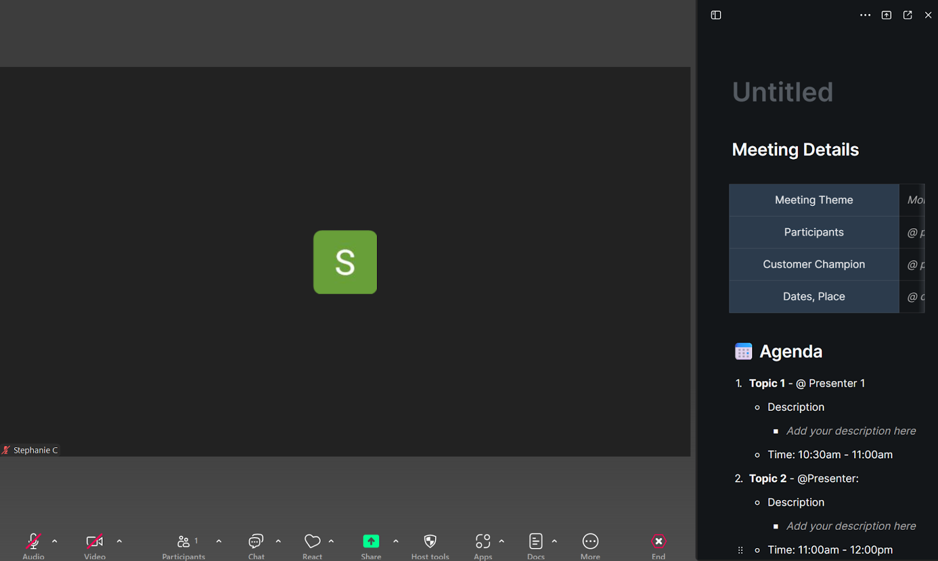The image size is (938, 561).
Task: Open video options chevron
Action: coord(119,541)
